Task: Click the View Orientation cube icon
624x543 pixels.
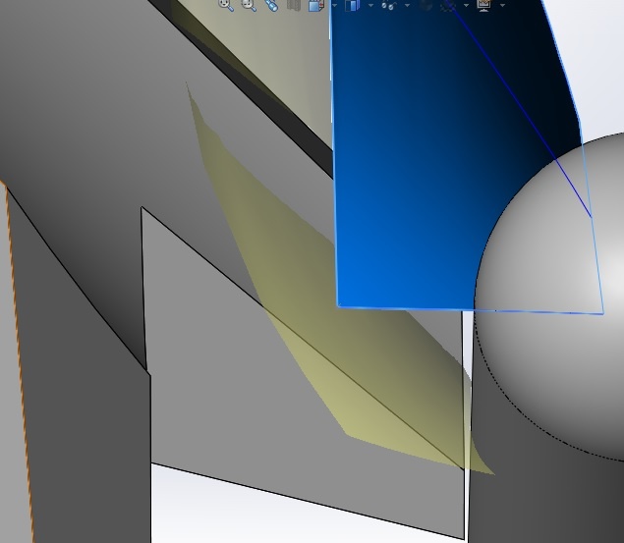Action: (x=316, y=5)
